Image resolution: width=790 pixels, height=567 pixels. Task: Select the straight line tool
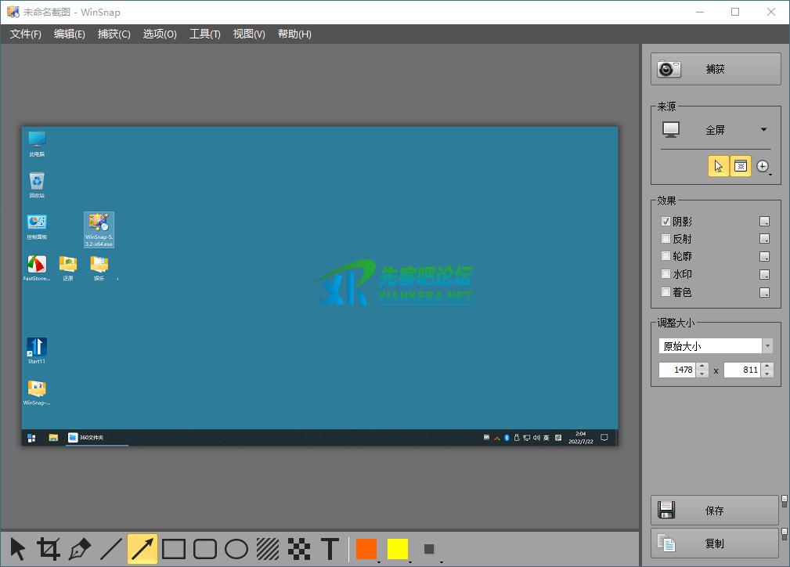point(111,549)
